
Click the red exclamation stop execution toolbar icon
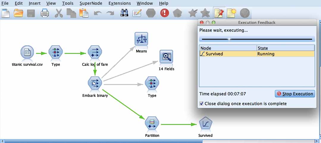point(165,13)
